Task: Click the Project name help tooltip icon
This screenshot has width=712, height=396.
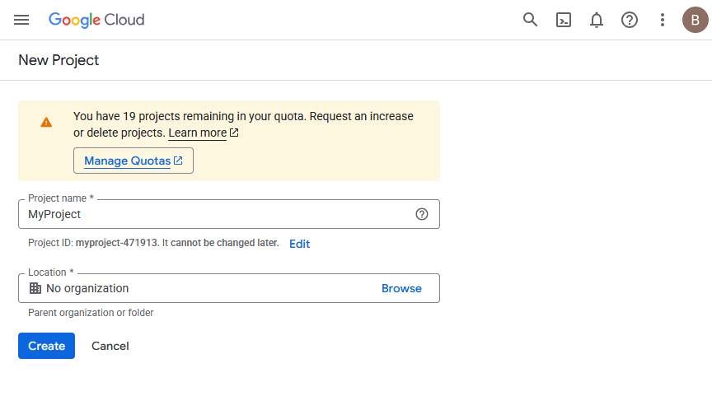Action: coord(422,214)
